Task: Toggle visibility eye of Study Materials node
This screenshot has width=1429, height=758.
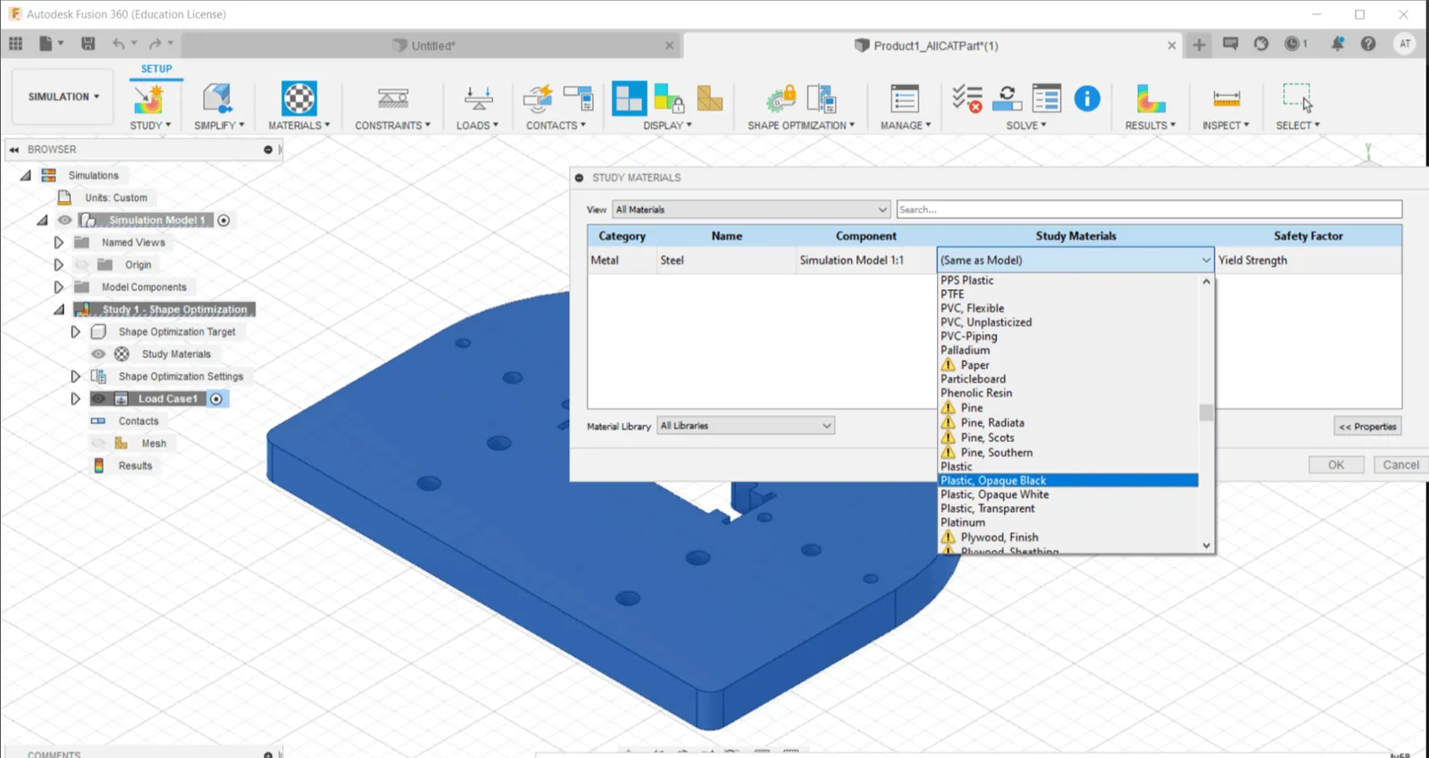Action: tap(98, 354)
